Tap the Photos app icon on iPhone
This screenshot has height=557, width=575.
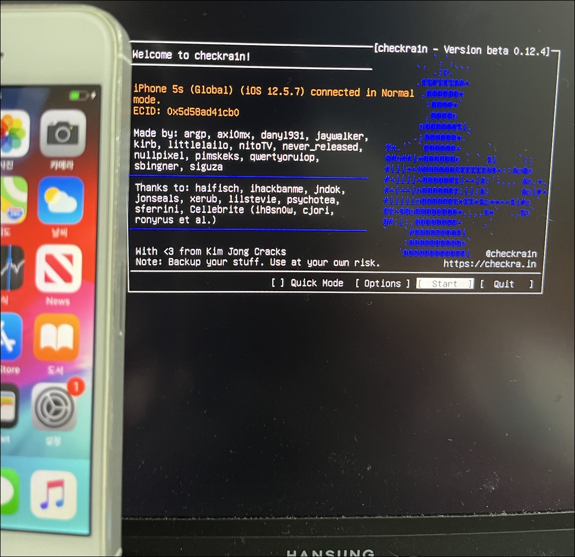pos(14,133)
